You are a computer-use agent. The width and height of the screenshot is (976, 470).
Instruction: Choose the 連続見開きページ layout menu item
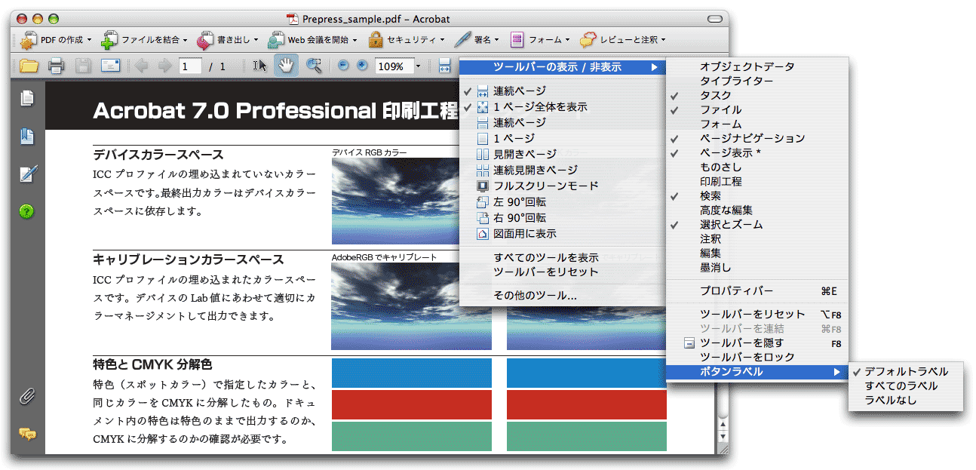[562, 170]
